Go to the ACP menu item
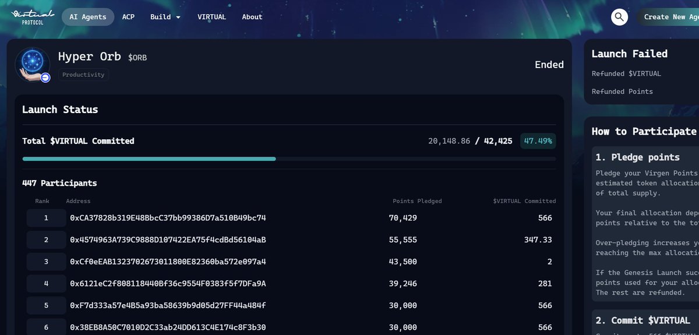 pyautogui.click(x=128, y=17)
